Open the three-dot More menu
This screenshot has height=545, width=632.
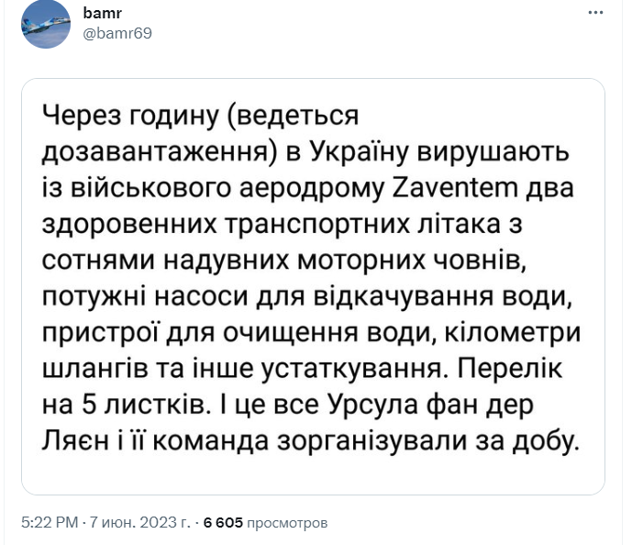(595, 13)
